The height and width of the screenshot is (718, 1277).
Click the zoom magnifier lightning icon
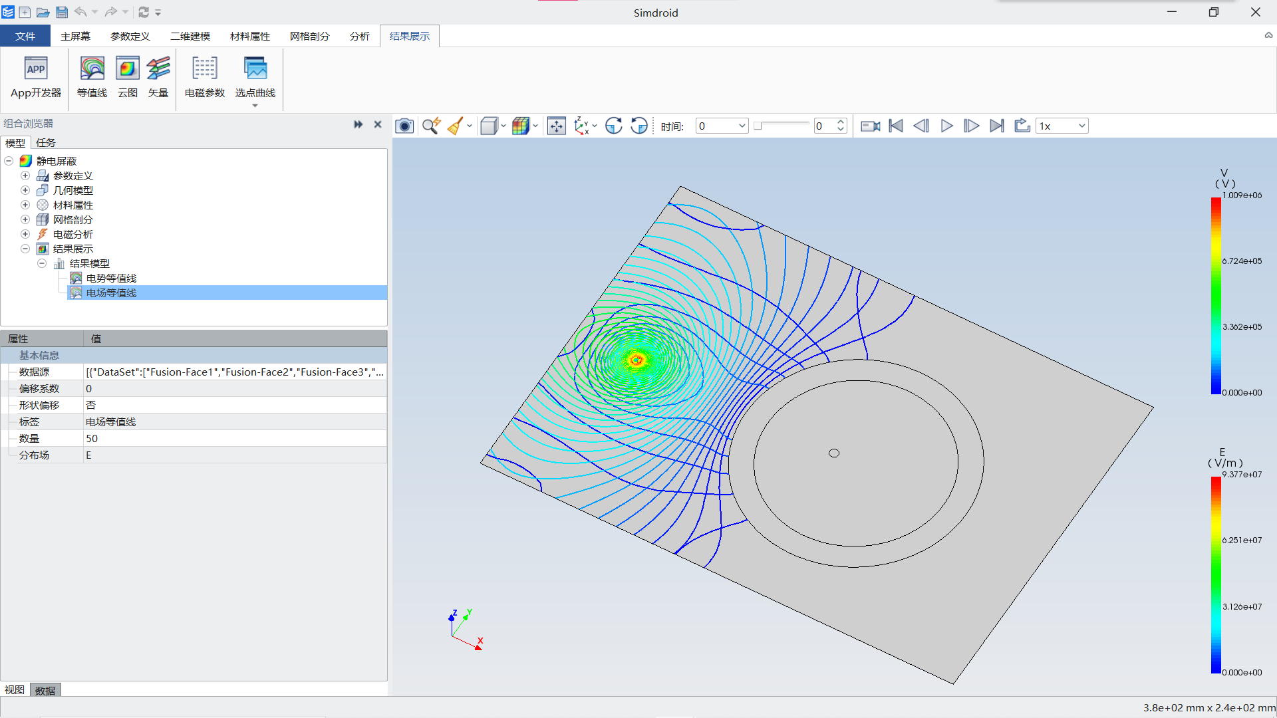[431, 126]
